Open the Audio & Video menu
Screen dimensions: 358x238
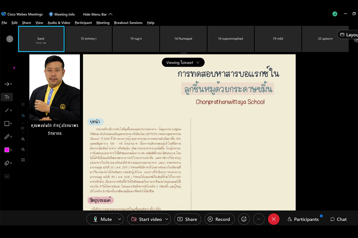59,23
